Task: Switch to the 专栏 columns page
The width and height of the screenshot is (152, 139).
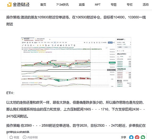Action: [x=129, y=5]
